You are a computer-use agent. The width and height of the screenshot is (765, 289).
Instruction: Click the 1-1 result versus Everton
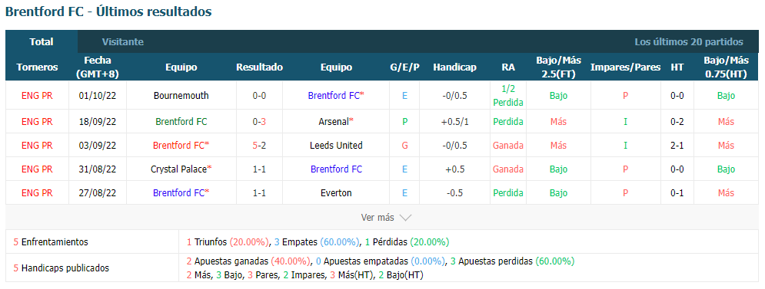coord(260,193)
